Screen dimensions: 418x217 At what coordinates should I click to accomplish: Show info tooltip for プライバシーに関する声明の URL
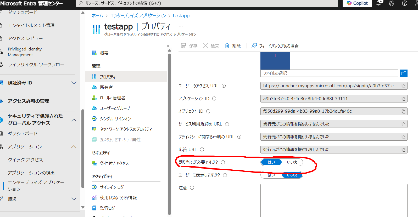(239, 137)
